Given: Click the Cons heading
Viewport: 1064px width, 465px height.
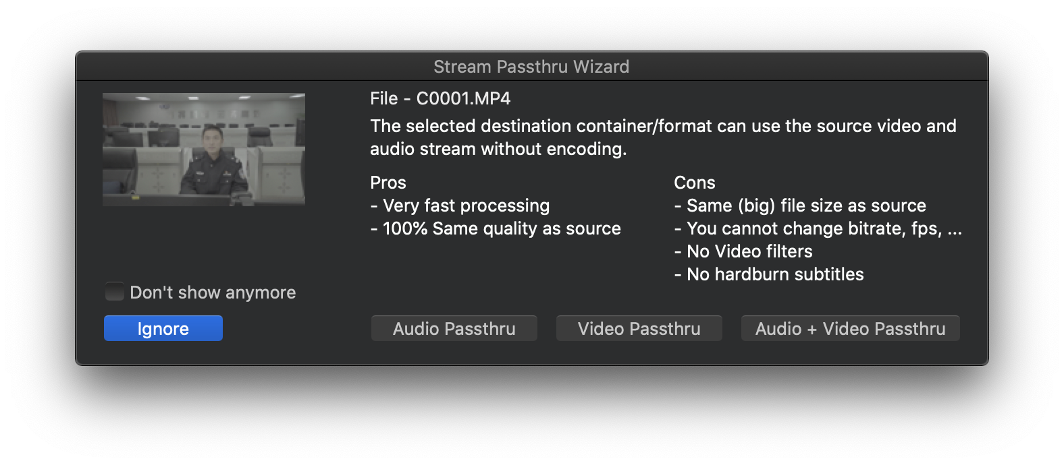Looking at the screenshot, I should click(x=694, y=183).
